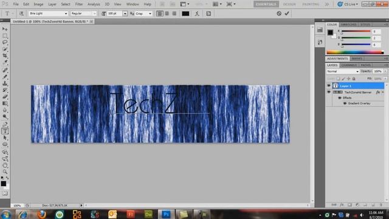Toggle Gradient Overlay effect visibility
This screenshot has height=219, width=389.
click(x=345, y=103)
